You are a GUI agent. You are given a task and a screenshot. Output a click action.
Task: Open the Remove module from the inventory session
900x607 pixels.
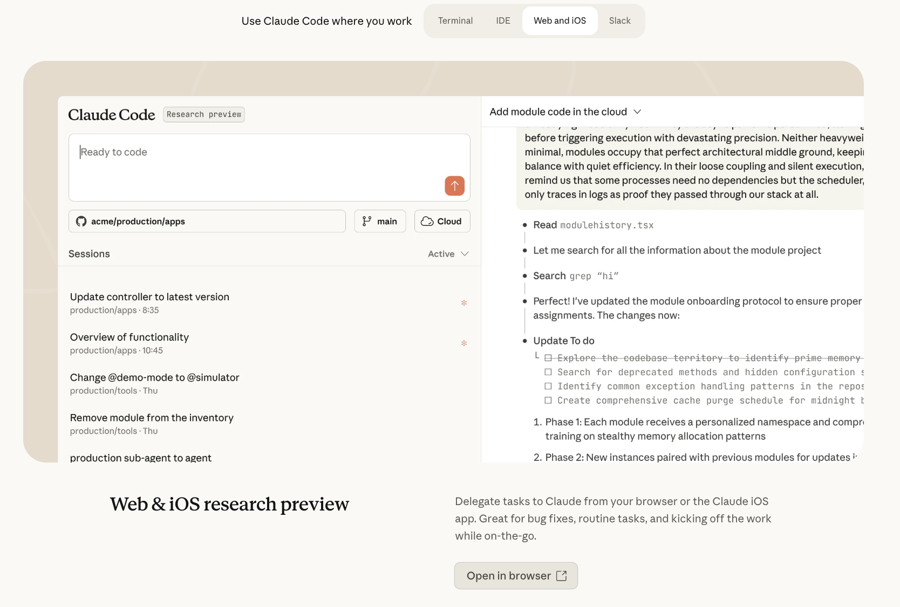152,418
